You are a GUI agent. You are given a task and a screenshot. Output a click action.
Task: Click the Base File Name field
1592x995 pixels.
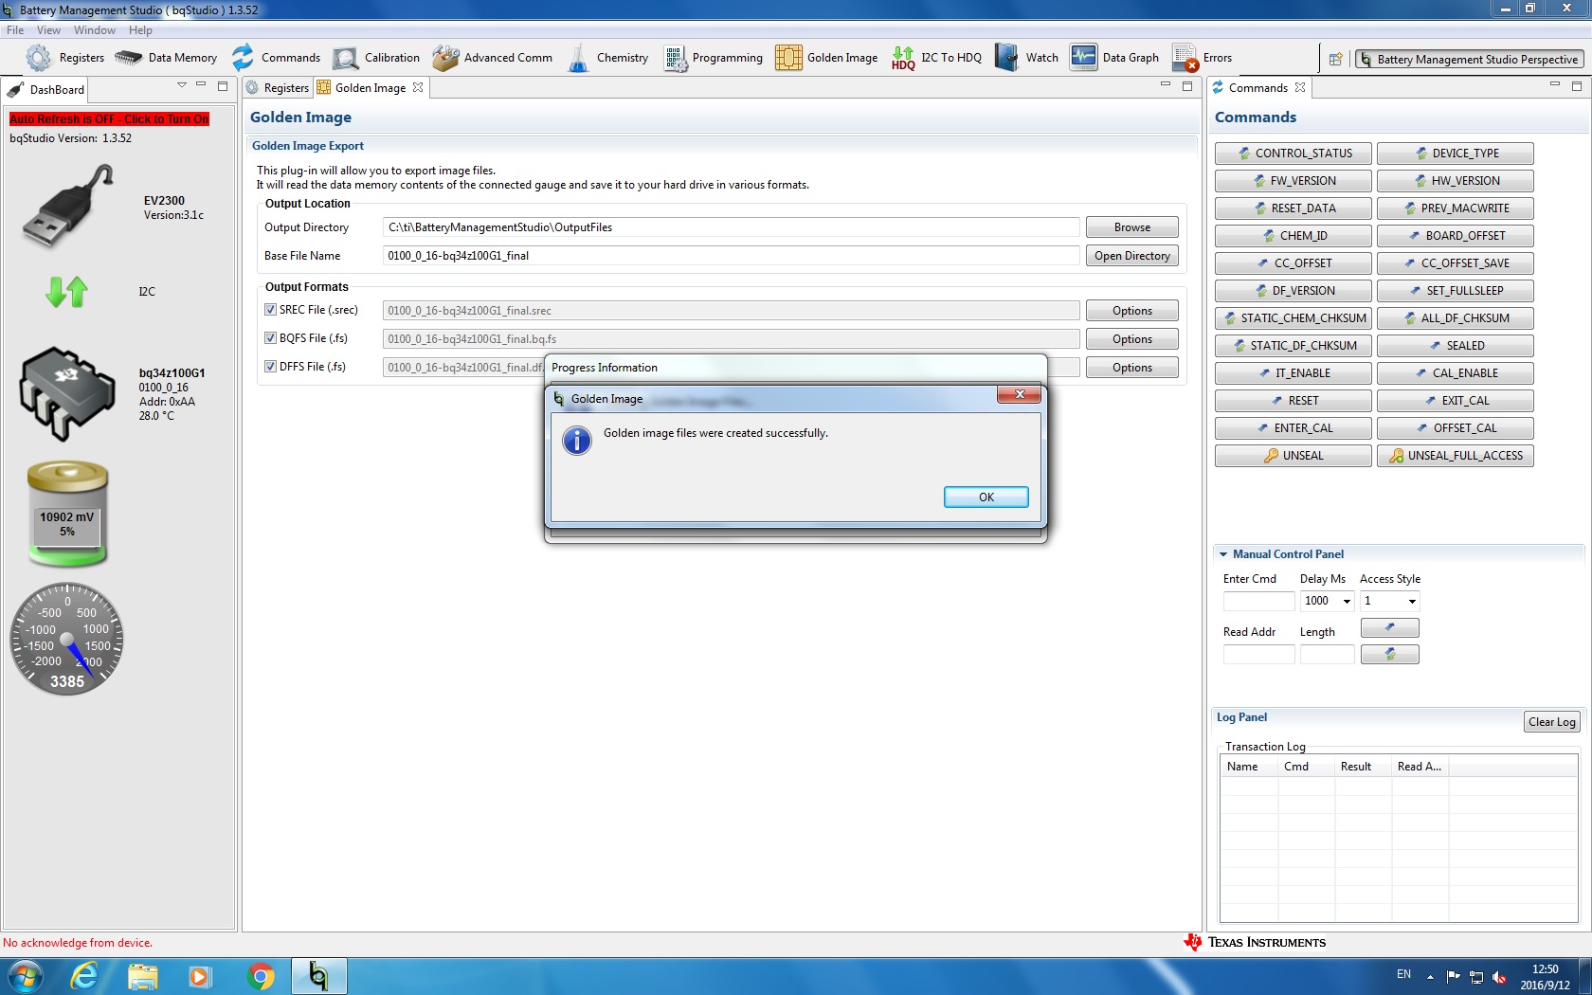(731, 256)
